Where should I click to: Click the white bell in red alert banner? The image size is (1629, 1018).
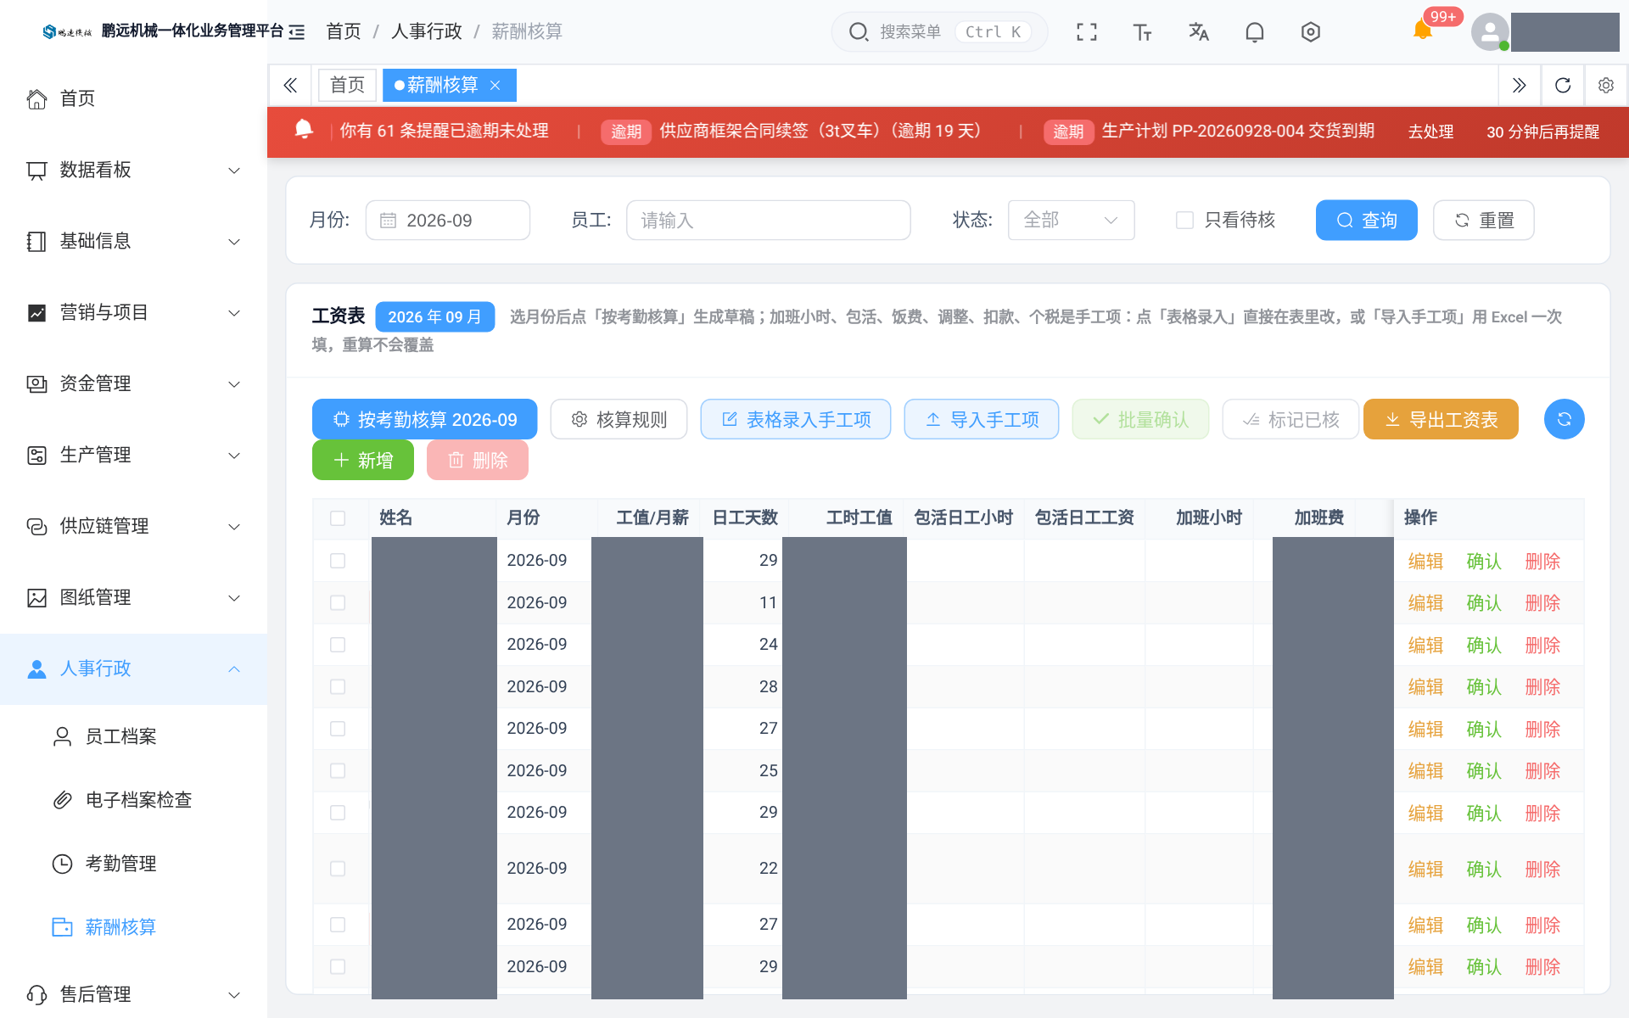click(x=304, y=129)
